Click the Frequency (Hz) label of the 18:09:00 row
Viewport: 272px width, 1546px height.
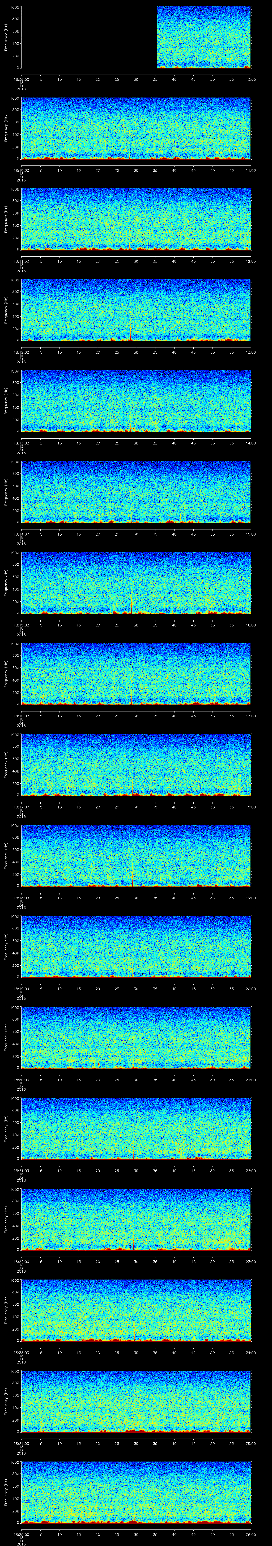click(x=6, y=37)
